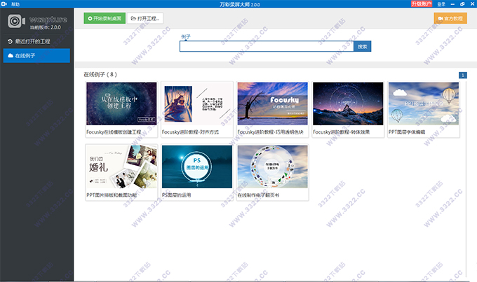
Task: Click the example search input field
Action: [x=267, y=46]
